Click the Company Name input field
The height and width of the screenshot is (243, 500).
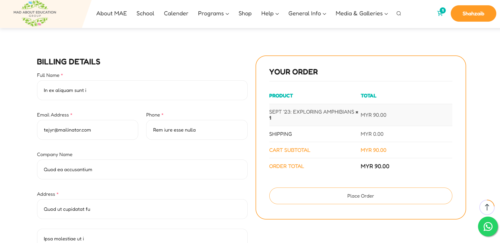click(x=142, y=170)
